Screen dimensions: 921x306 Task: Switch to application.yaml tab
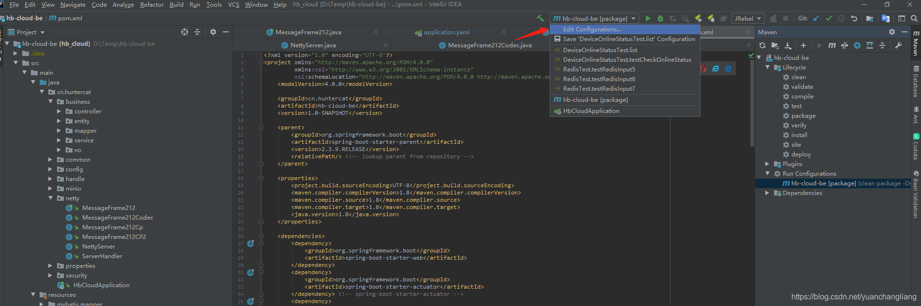click(x=446, y=32)
